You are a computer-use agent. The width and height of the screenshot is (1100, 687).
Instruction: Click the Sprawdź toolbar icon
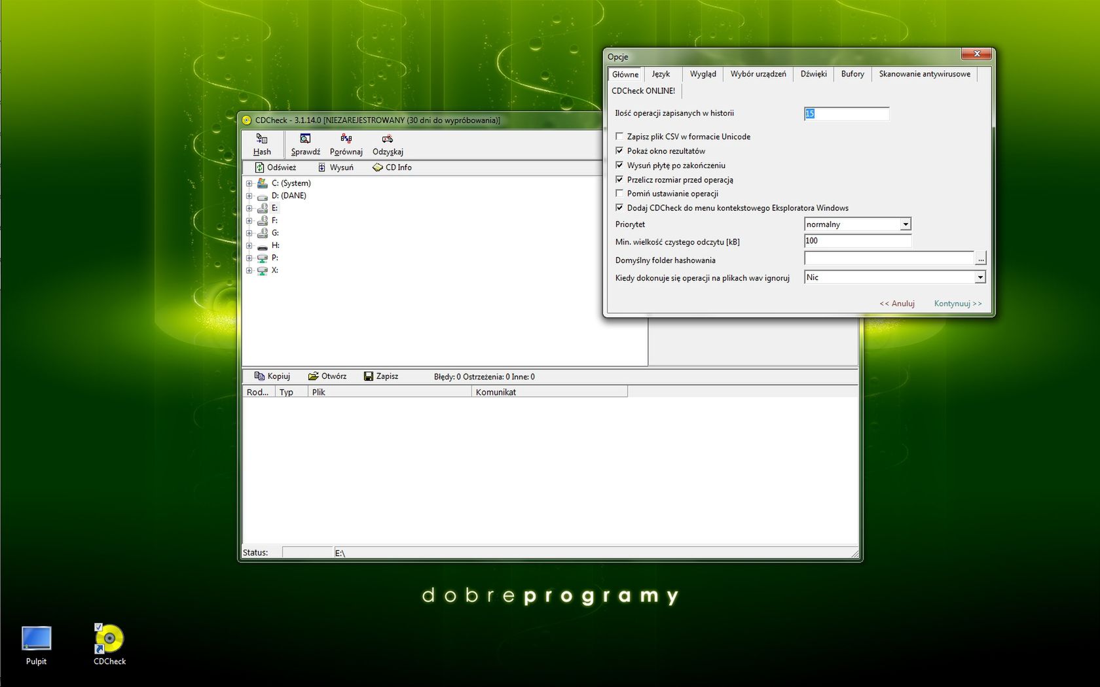305,139
